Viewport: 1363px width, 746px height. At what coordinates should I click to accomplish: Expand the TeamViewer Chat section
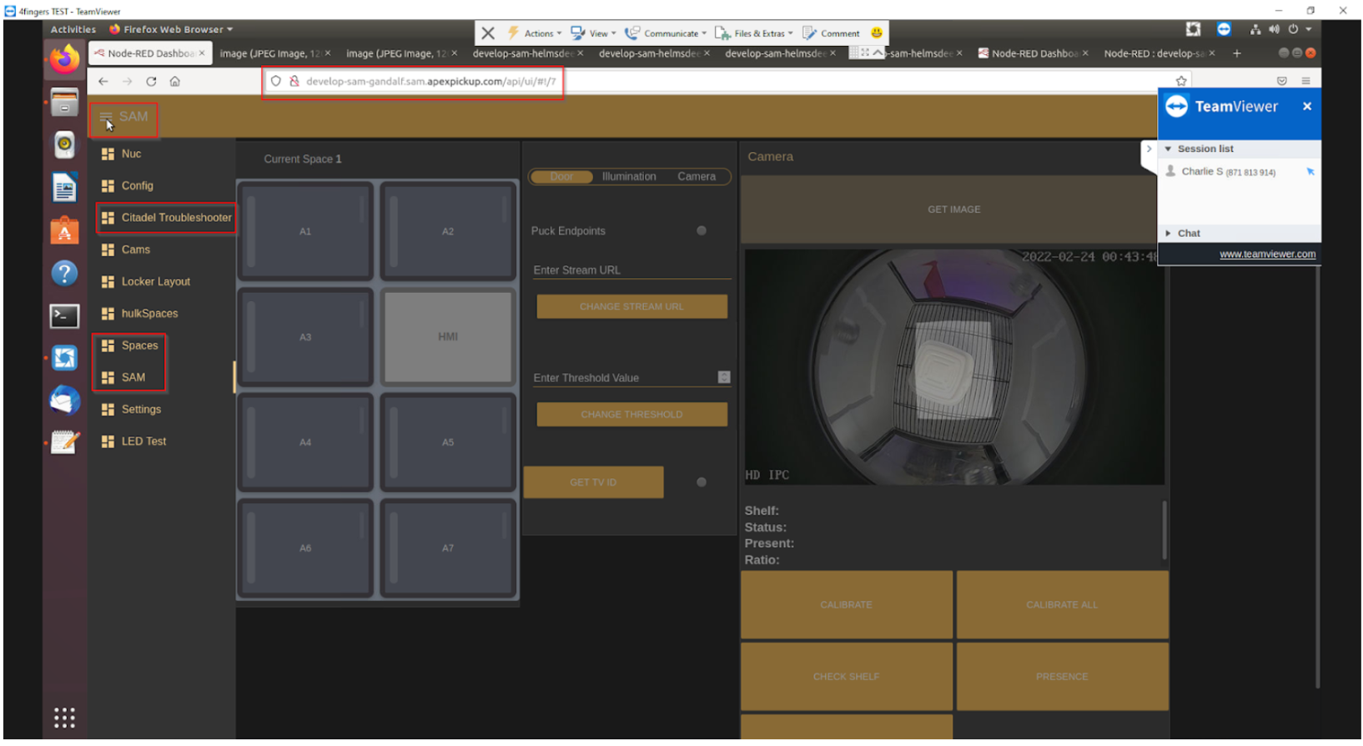[x=1188, y=234]
